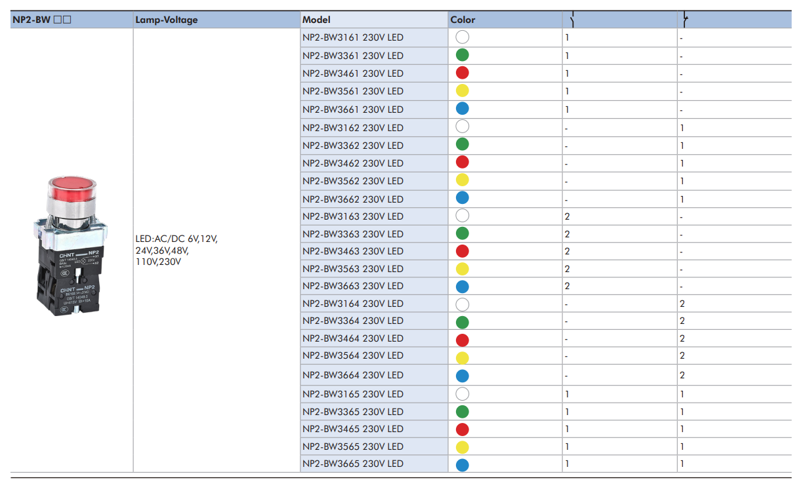Choose the white color circle for NP2-BW3164

tap(463, 304)
